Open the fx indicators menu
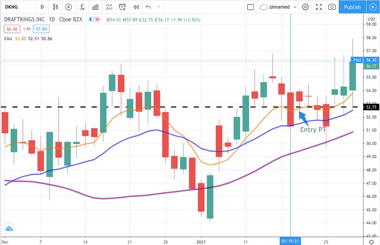 coord(82,7)
